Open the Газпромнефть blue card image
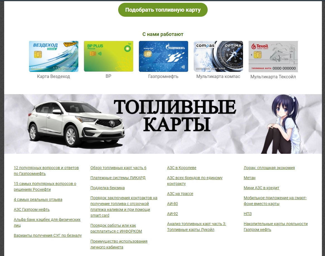The image size is (325, 256). (x=163, y=56)
